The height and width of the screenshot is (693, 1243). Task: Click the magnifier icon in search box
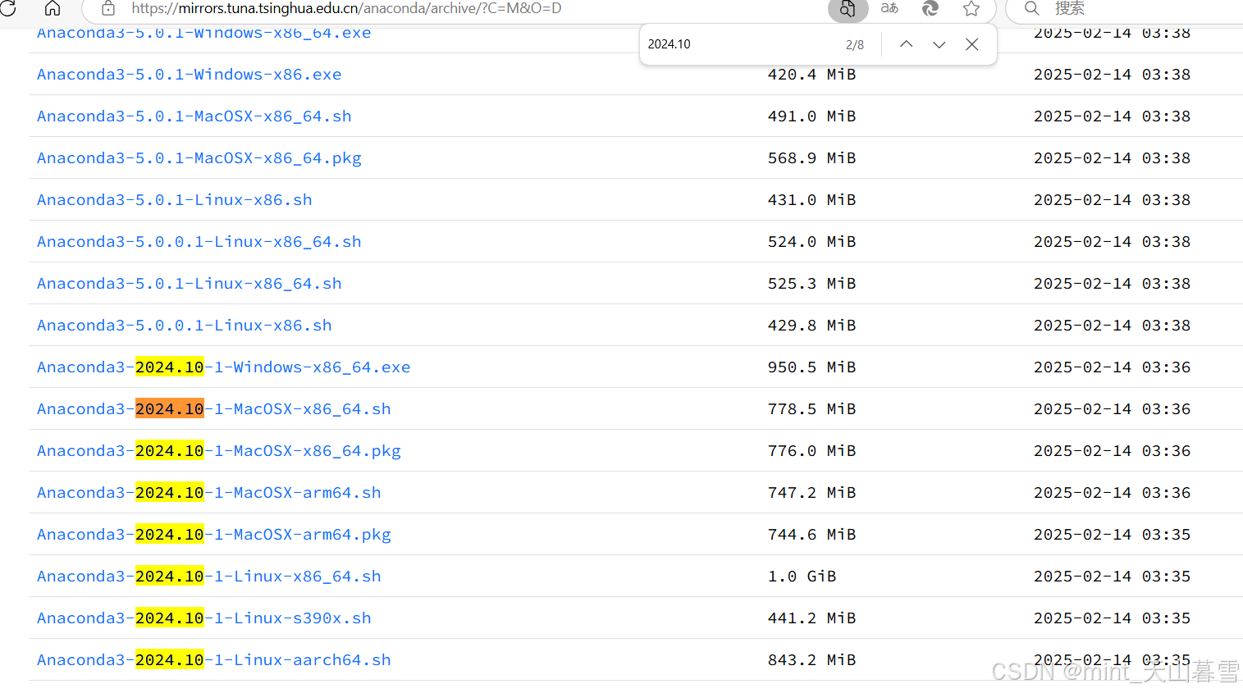pyautogui.click(x=1032, y=8)
